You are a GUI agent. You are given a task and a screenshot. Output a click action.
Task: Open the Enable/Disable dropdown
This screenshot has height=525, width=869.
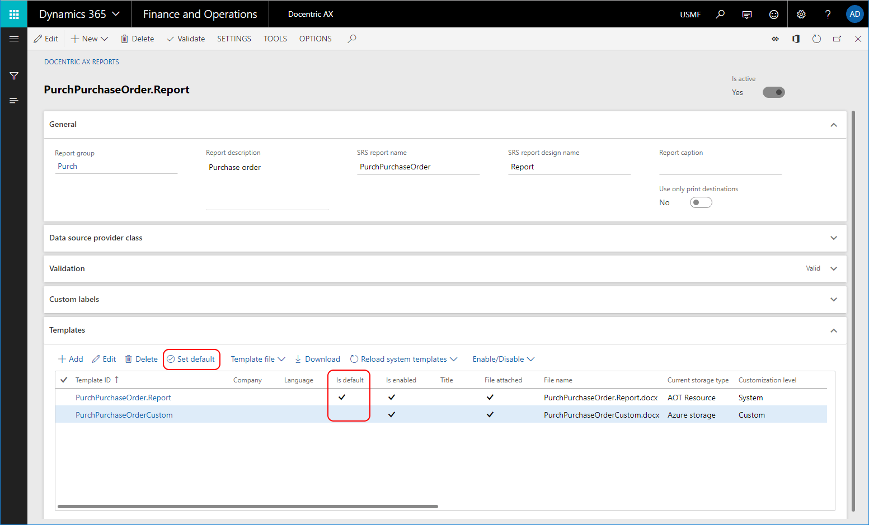[x=503, y=359]
